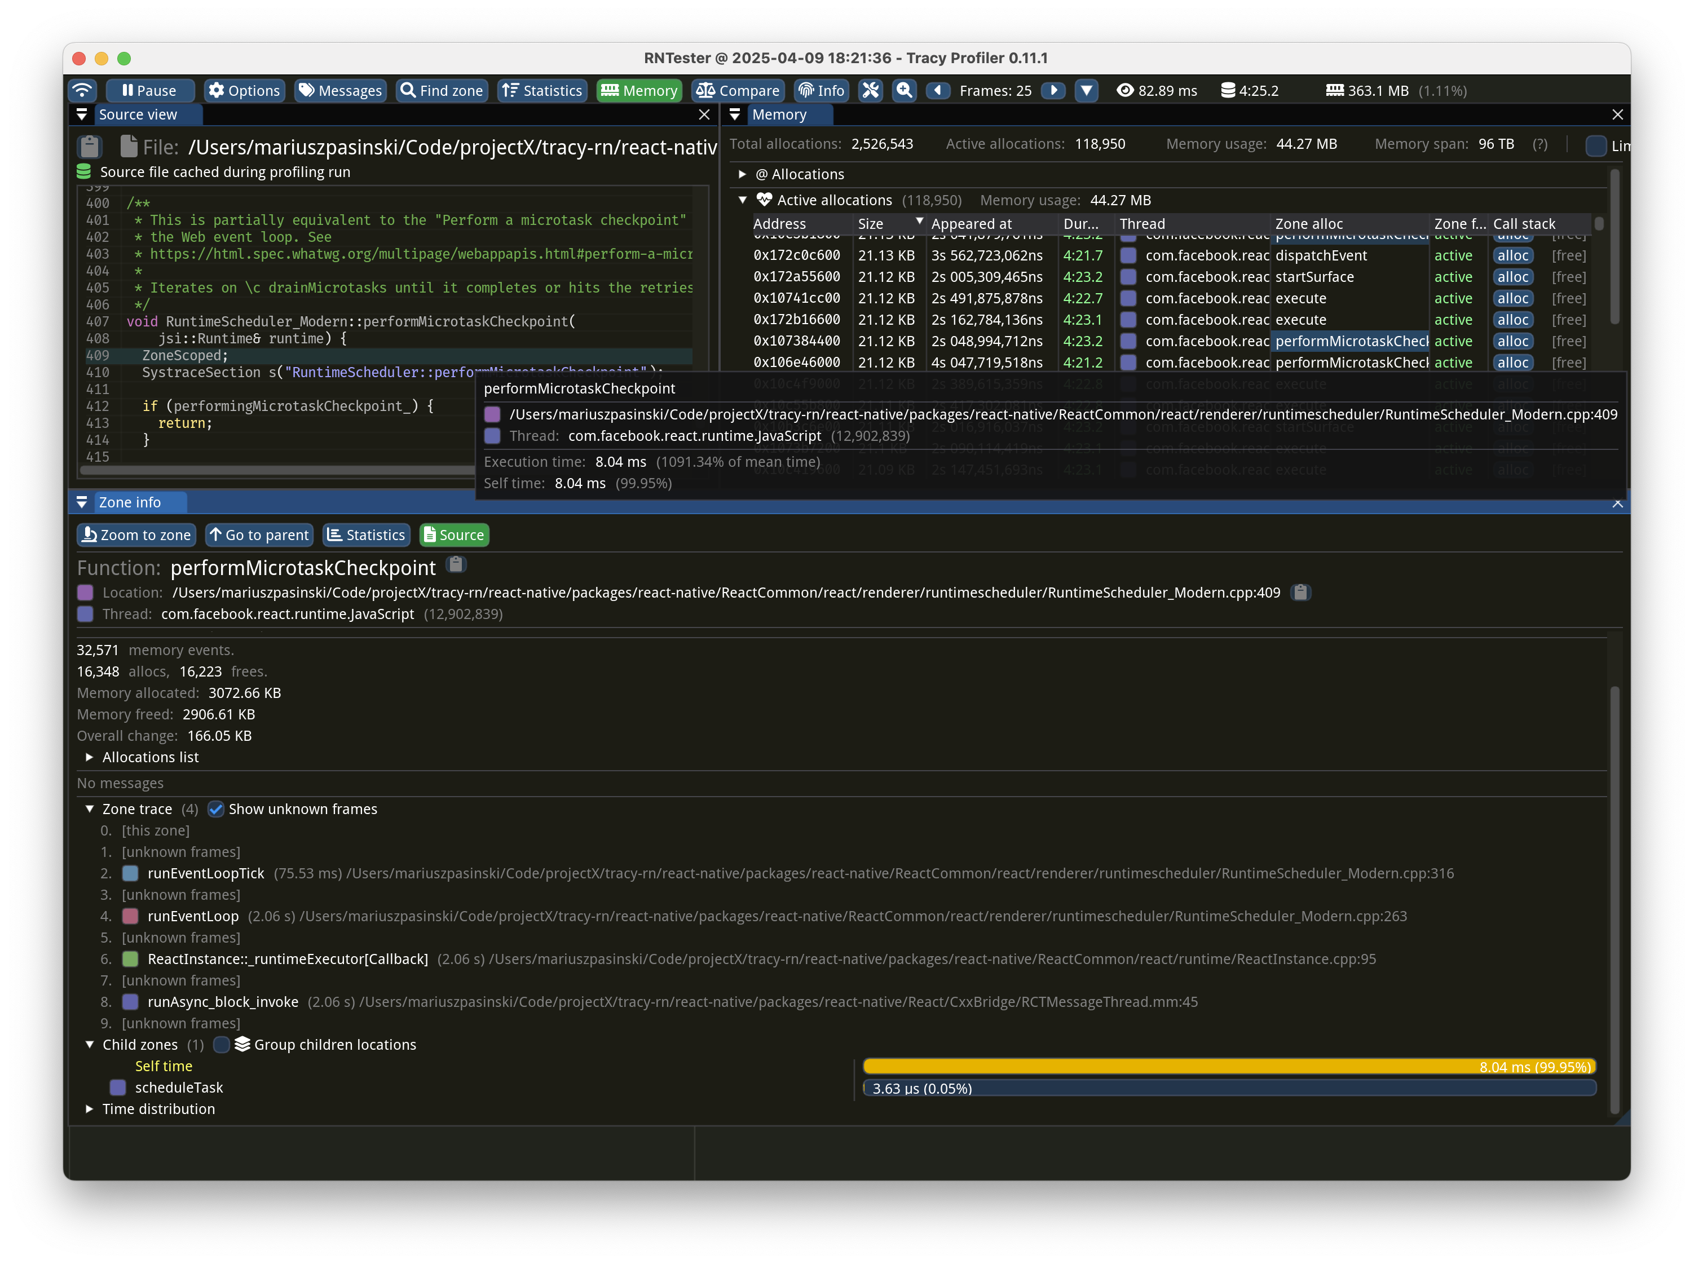Collapse the Active allocations section
This screenshot has width=1694, height=1264.
tap(742, 200)
